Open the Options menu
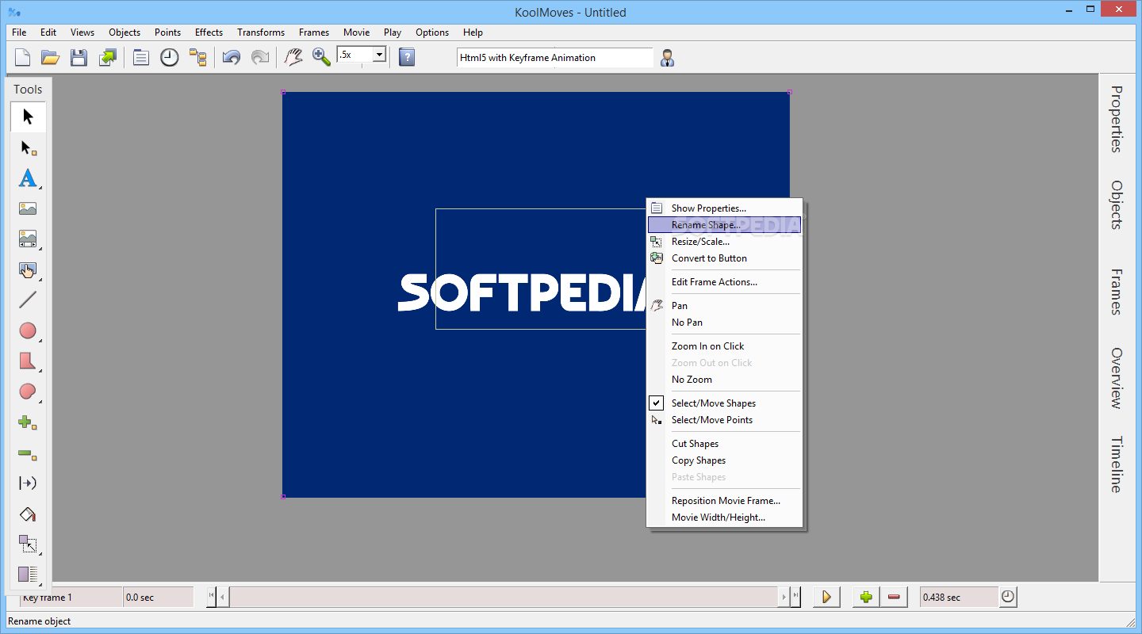The height and width of the screenshot is (634, 1142). pos(432,32)
